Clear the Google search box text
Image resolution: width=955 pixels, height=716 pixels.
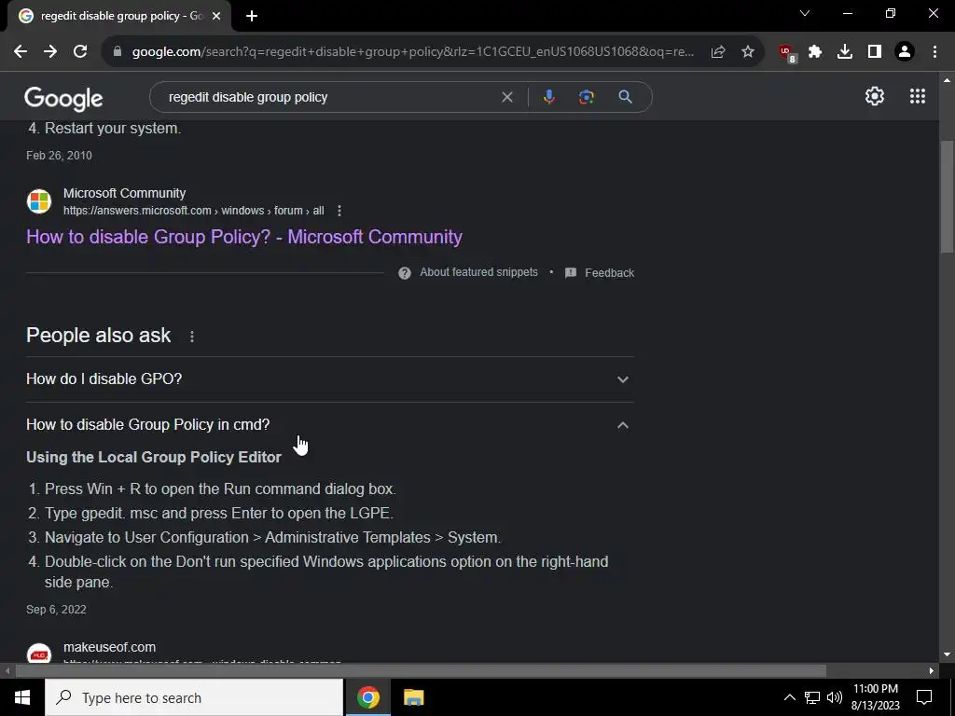tap(506, 97)
